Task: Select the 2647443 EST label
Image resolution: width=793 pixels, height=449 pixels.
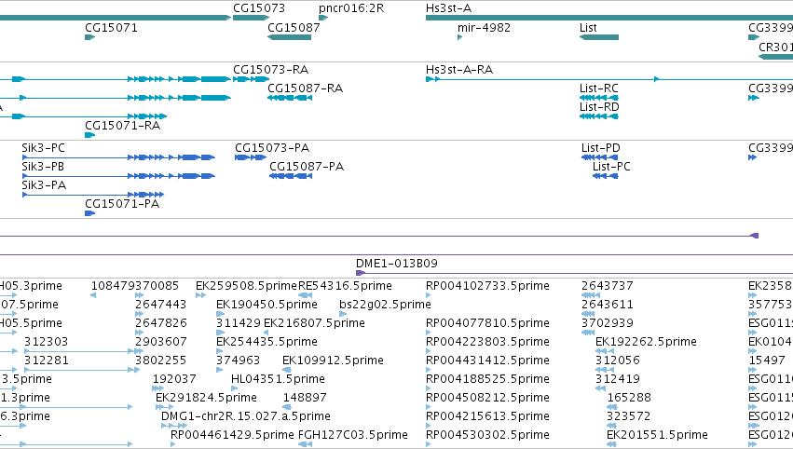Action: [x=160, y=305]
